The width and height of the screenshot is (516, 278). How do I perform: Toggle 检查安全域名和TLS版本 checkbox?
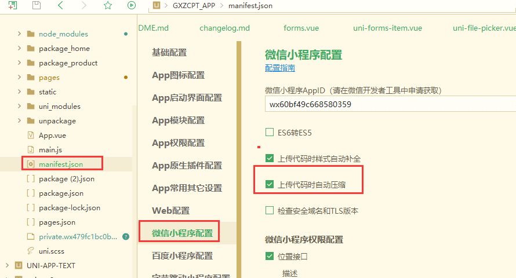pos(269,210)
